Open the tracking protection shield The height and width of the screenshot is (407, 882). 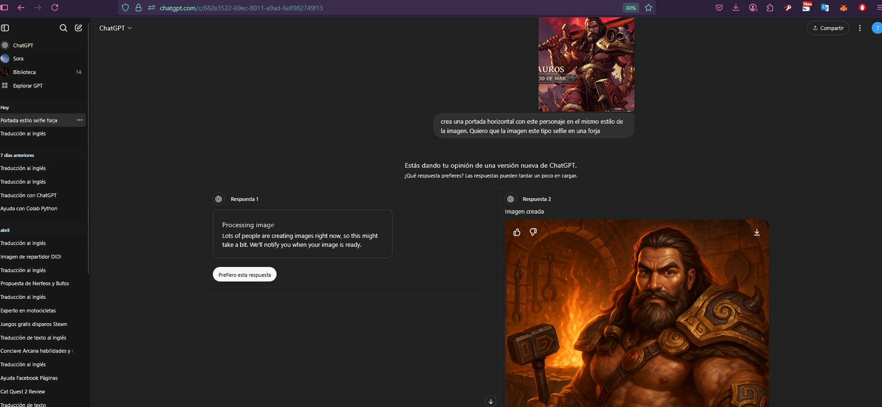click(x=125, y=7)
